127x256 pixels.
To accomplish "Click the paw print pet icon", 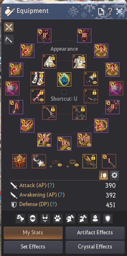I will [x=58, y=219].
